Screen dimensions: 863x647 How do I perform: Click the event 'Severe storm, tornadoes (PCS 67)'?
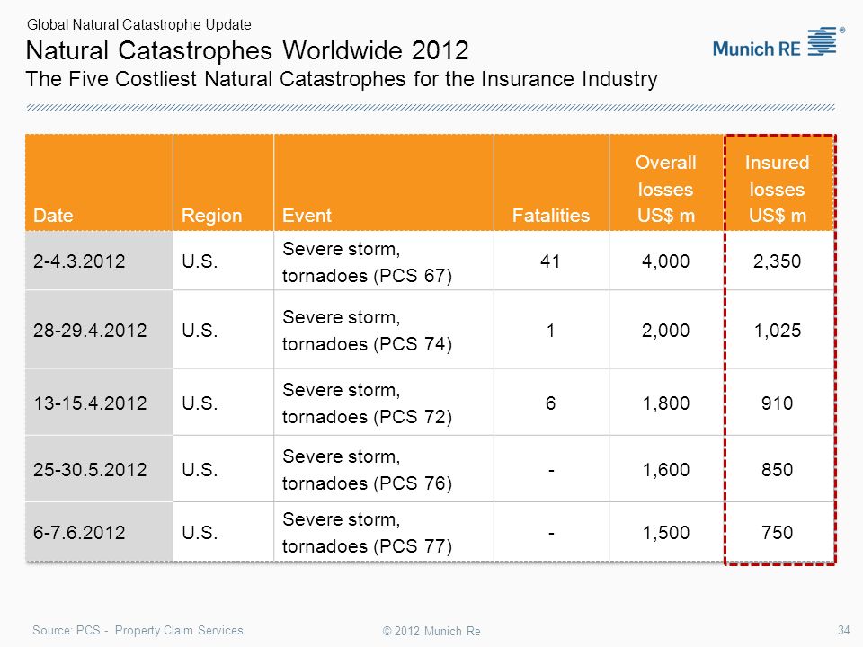[x=367, y=261]
